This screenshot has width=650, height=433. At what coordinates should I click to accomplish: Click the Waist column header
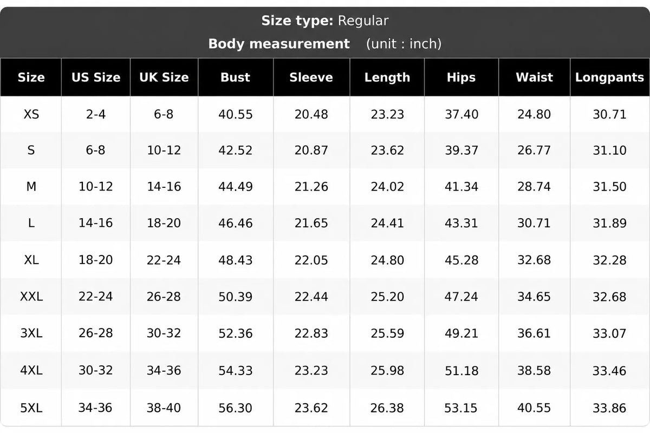pos(534,77)
